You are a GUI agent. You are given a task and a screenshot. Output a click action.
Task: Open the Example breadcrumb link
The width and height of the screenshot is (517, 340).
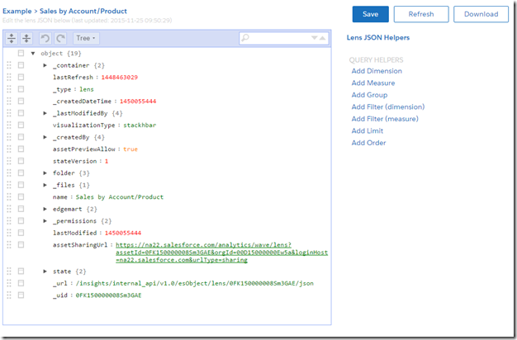coord(17,11)
